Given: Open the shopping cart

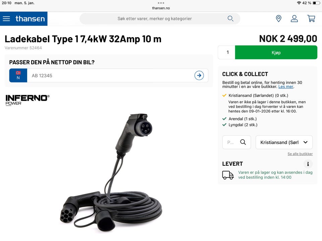Looking at the screenshot, I should 311,19.
